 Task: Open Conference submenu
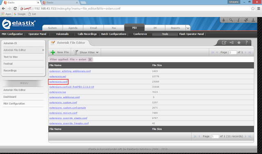click(x=140, y=34)
